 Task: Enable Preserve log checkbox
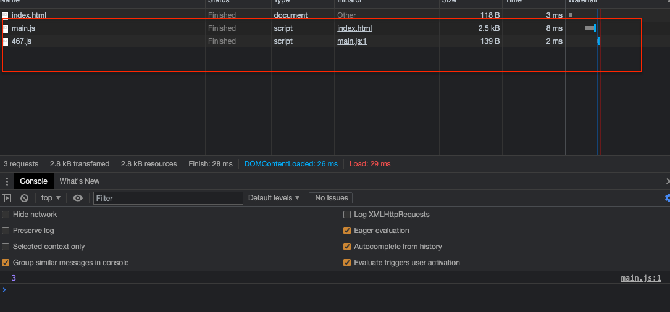click(x=6, y=231)
